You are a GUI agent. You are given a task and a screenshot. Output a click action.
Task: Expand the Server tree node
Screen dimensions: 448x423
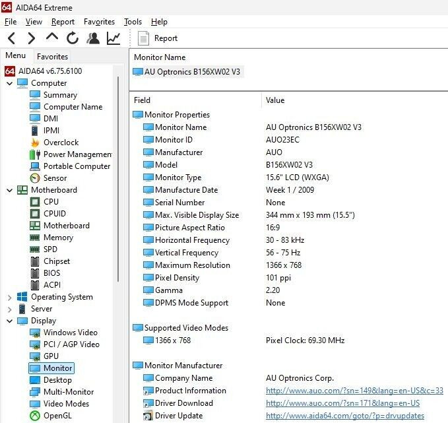coord(9,309)
